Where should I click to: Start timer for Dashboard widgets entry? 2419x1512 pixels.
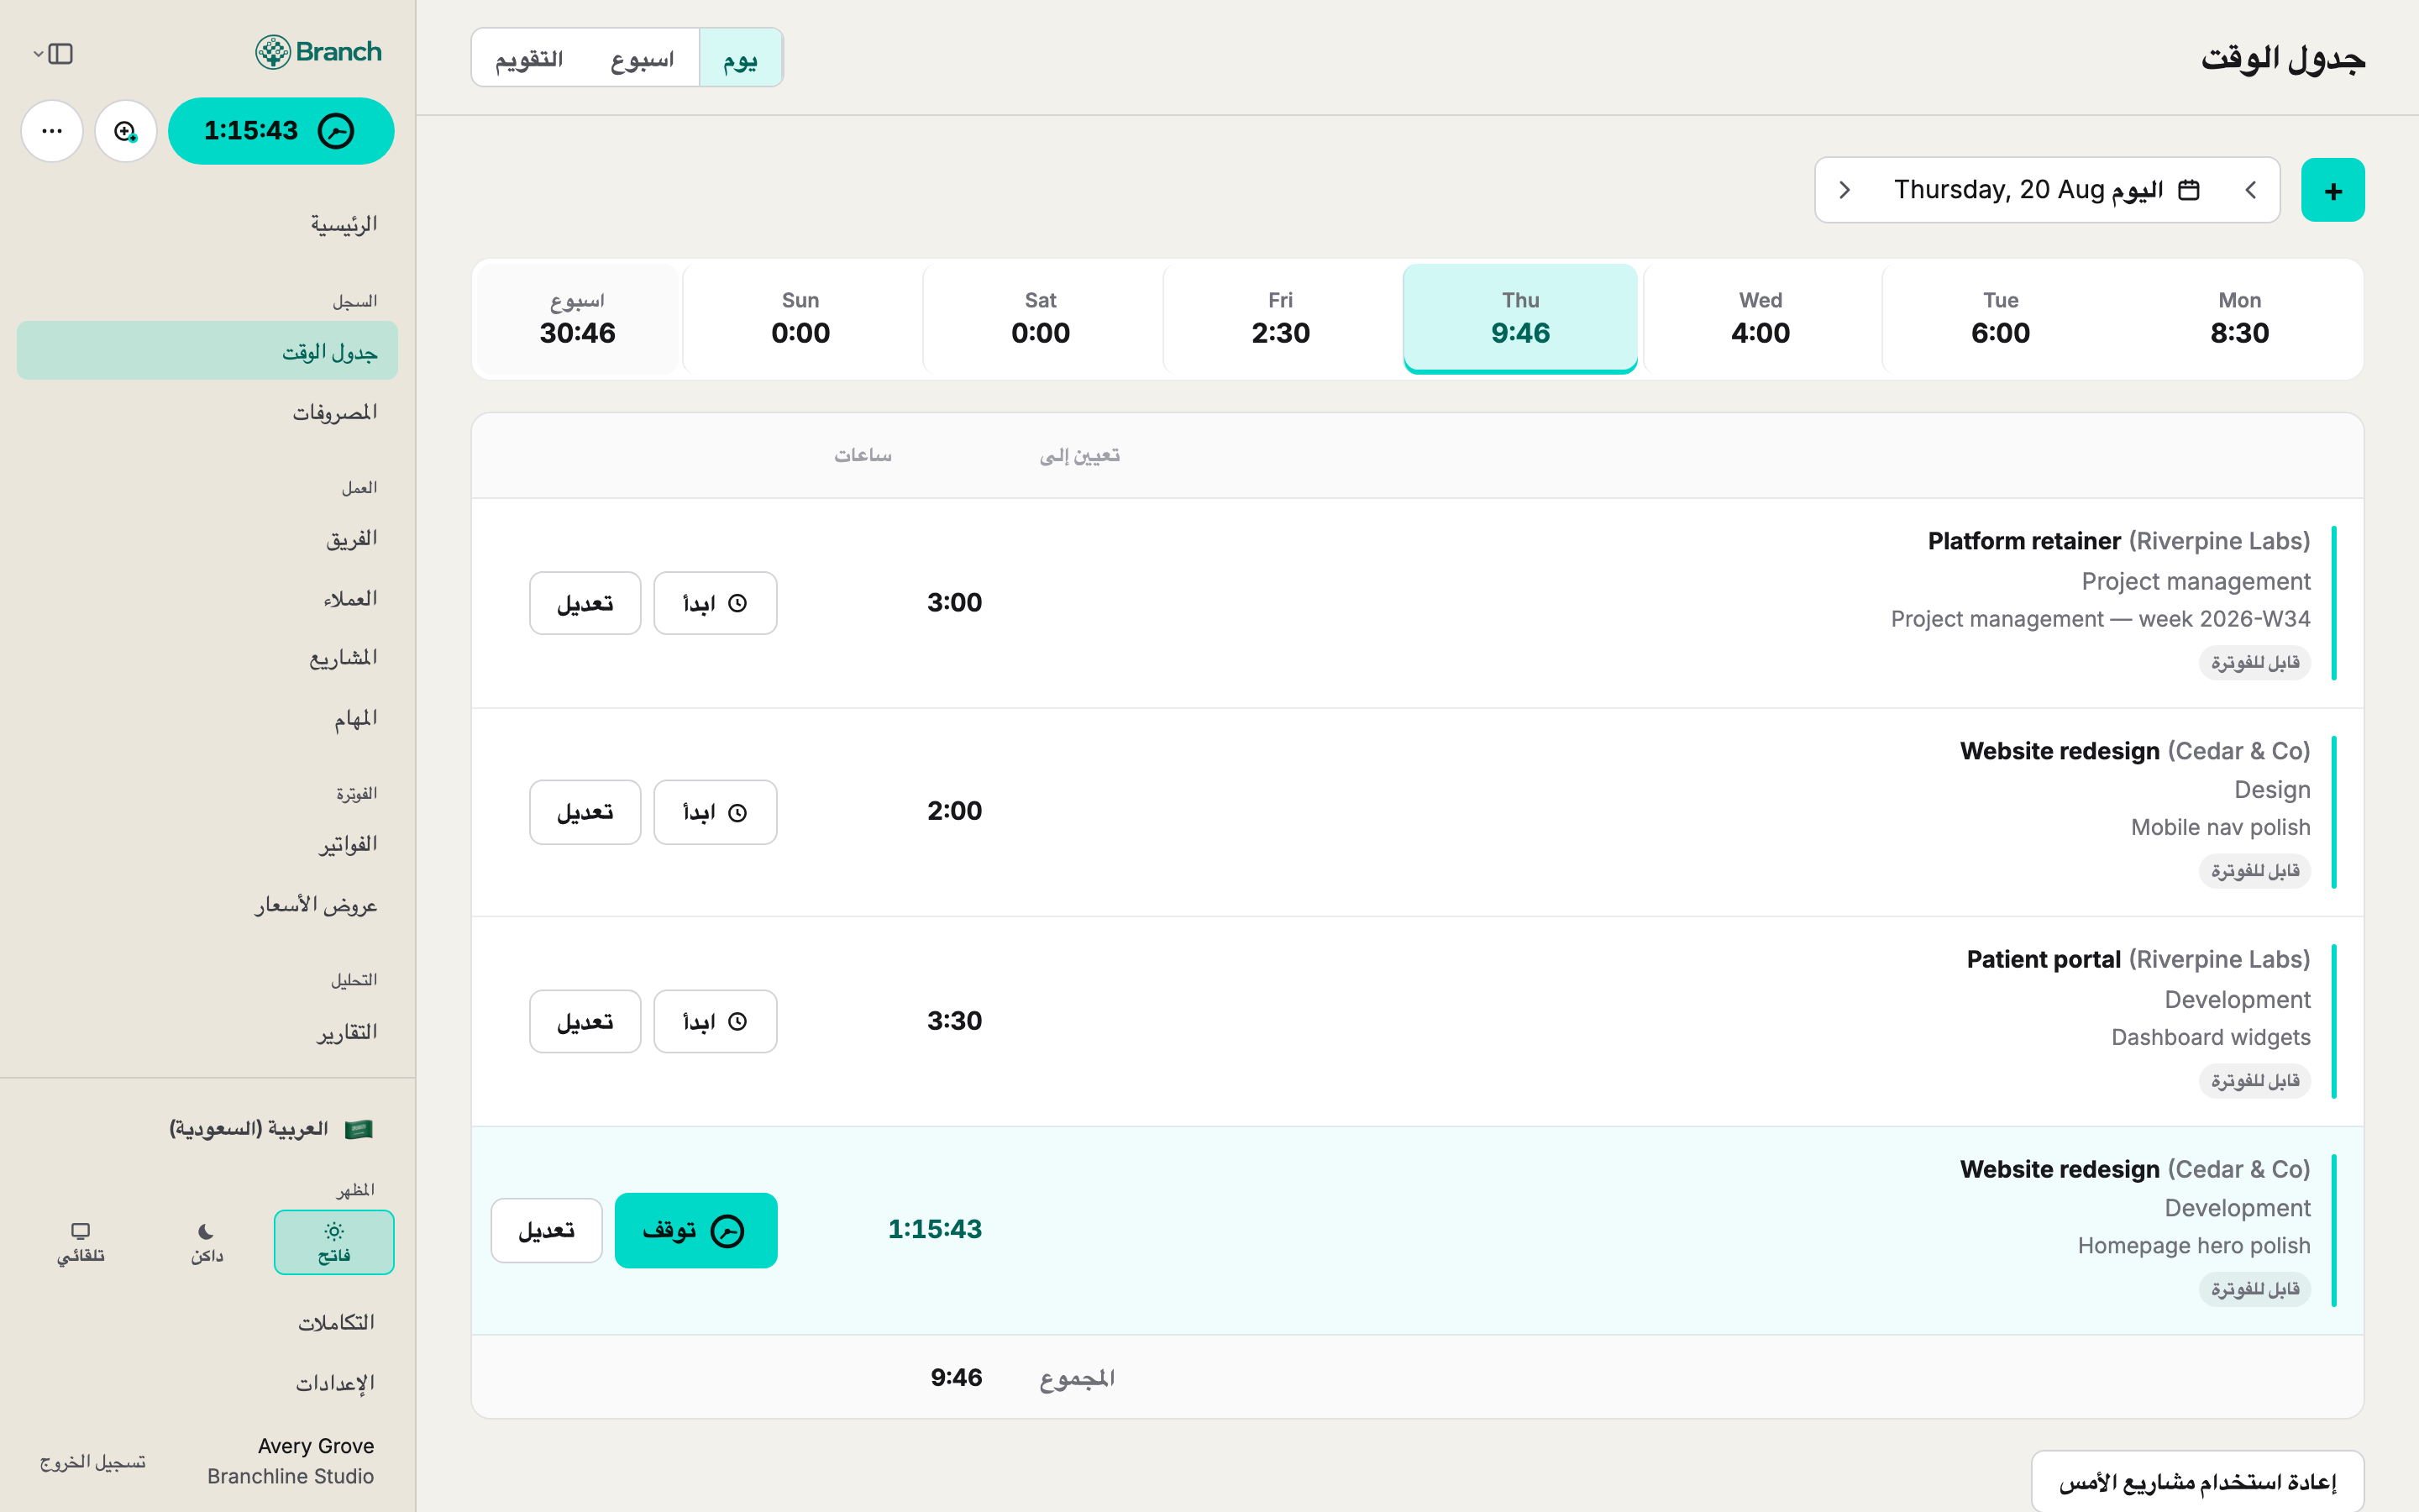pyautogui.click(x=716, y=1021)
